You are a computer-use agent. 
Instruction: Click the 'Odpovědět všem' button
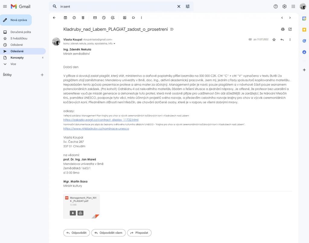pyautogui.click(x=109, y=233)
